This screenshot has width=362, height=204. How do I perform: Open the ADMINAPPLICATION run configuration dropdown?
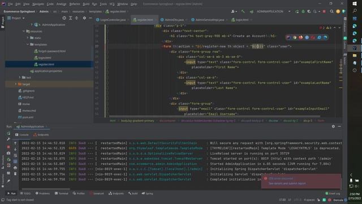coord(273,11)
